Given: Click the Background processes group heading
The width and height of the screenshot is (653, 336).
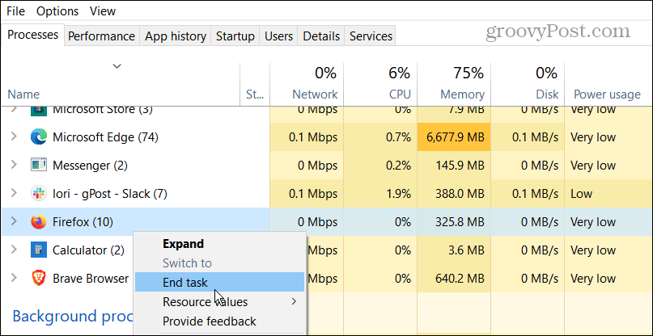Looking at the screenshot, I should pos(73,316).
